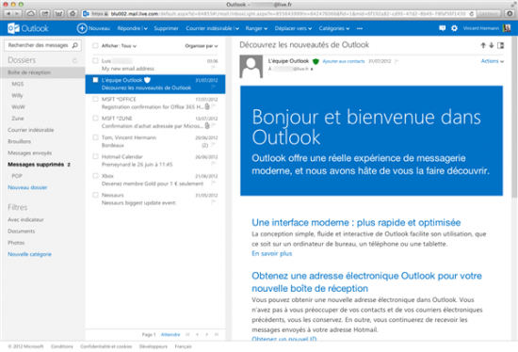Open the Déplacer vers dropdown
518x352 pixels.
[x=293, y=28]
